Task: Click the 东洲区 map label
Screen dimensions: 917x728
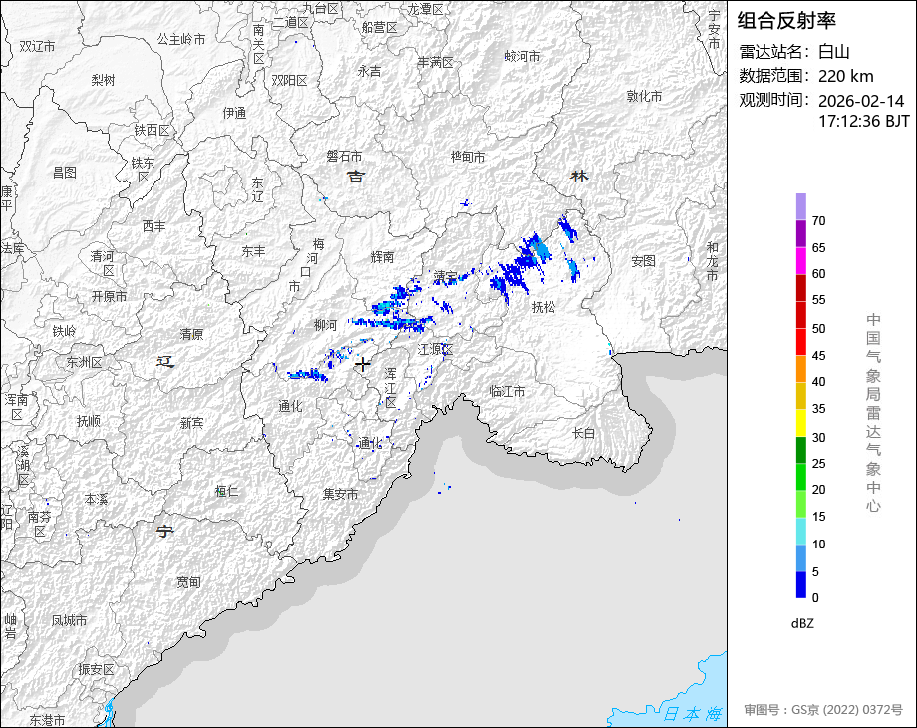Action: coord(84,362)
